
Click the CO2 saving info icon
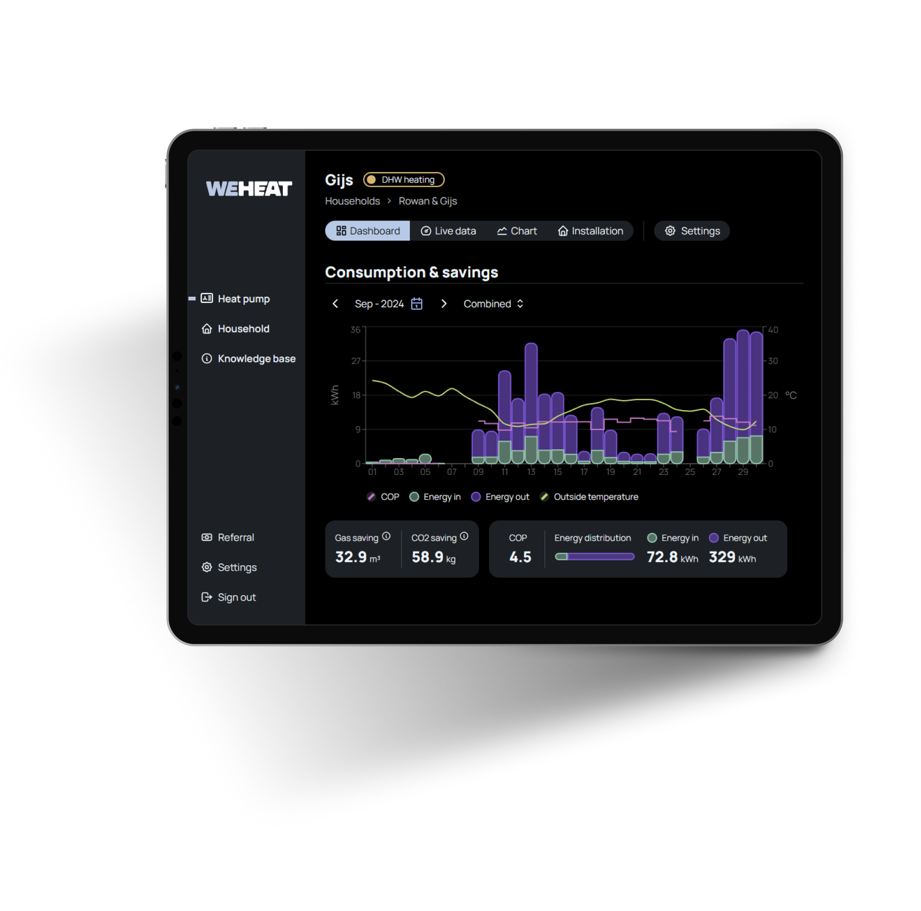point(464,536)
